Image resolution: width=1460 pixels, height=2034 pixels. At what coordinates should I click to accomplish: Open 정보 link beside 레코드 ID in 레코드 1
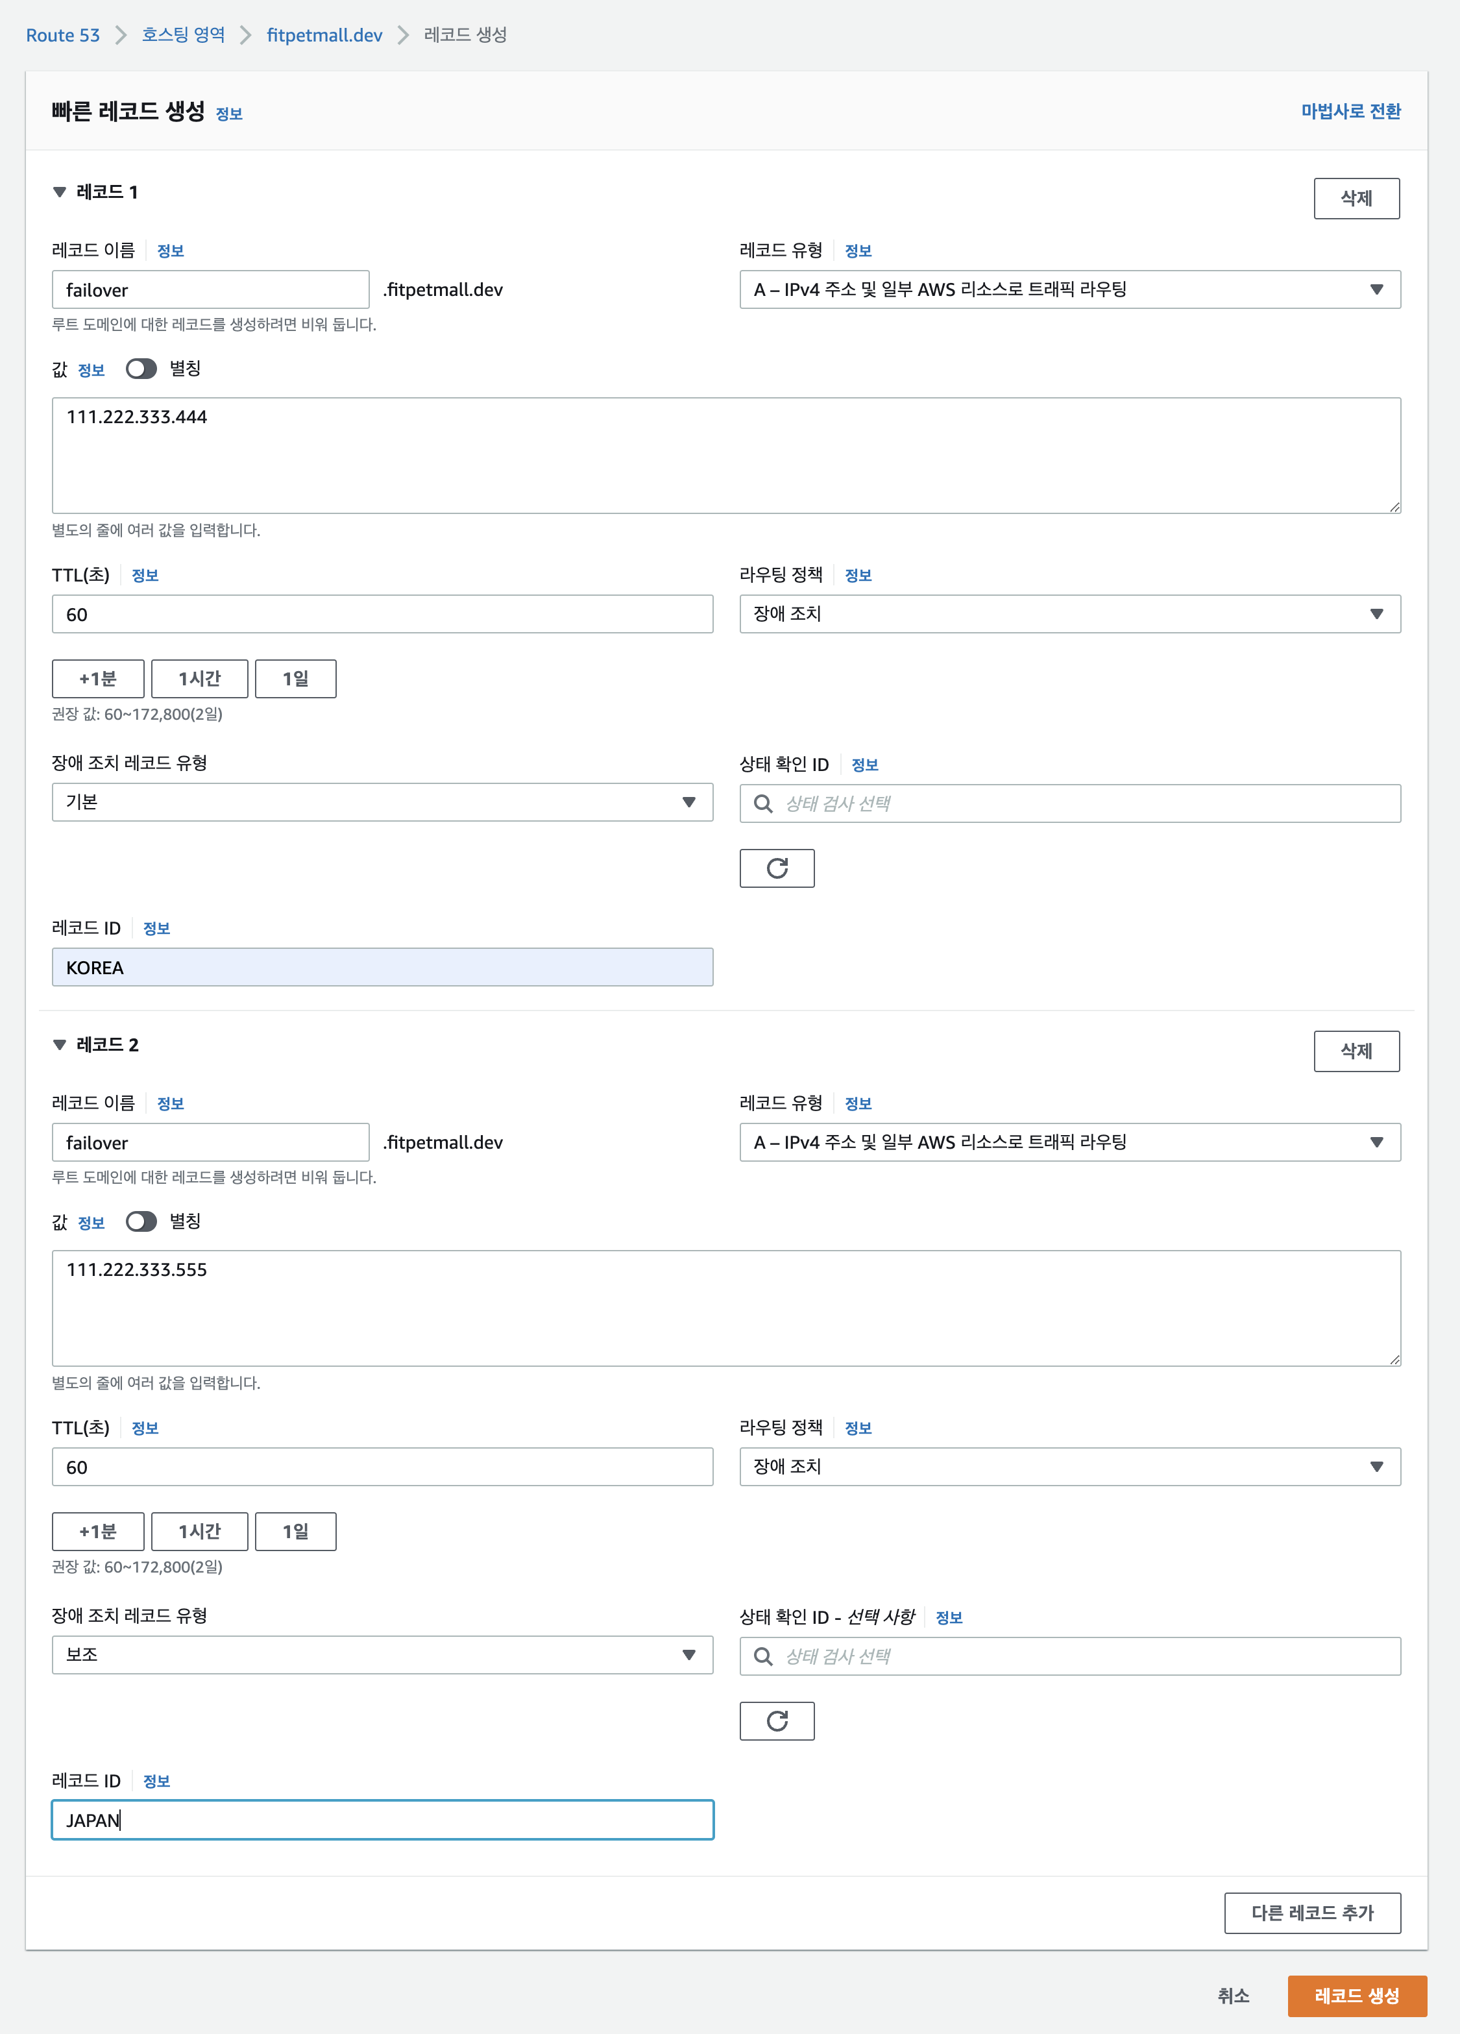tap(157, 929)
